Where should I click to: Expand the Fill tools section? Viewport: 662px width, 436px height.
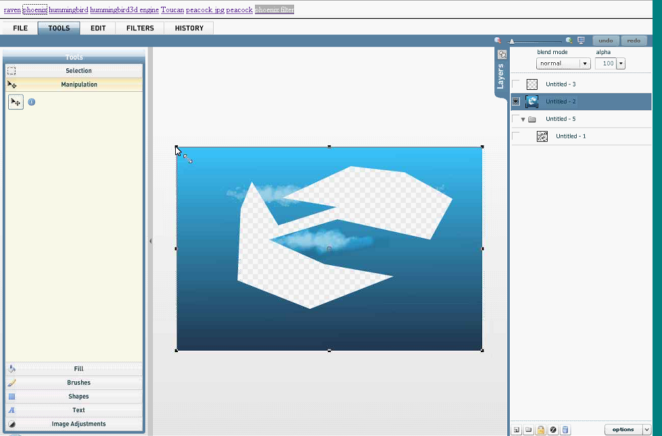[74, 368]
